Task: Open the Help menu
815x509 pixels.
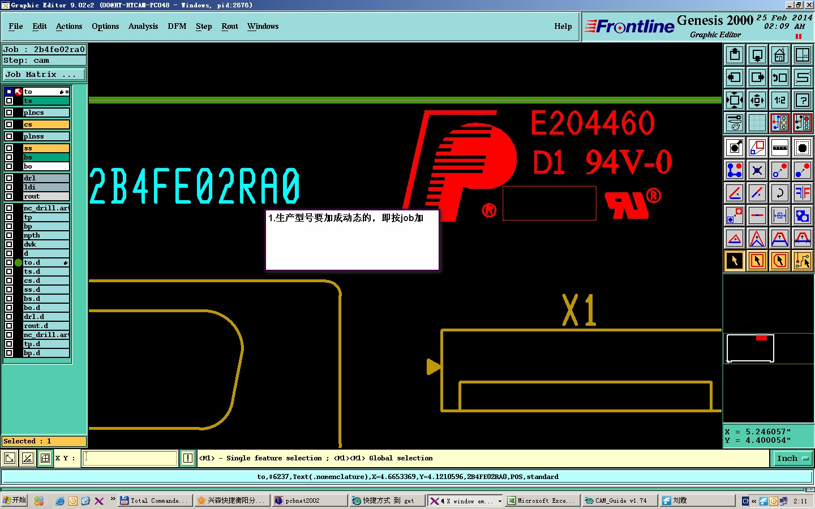Action: [563, 27]
